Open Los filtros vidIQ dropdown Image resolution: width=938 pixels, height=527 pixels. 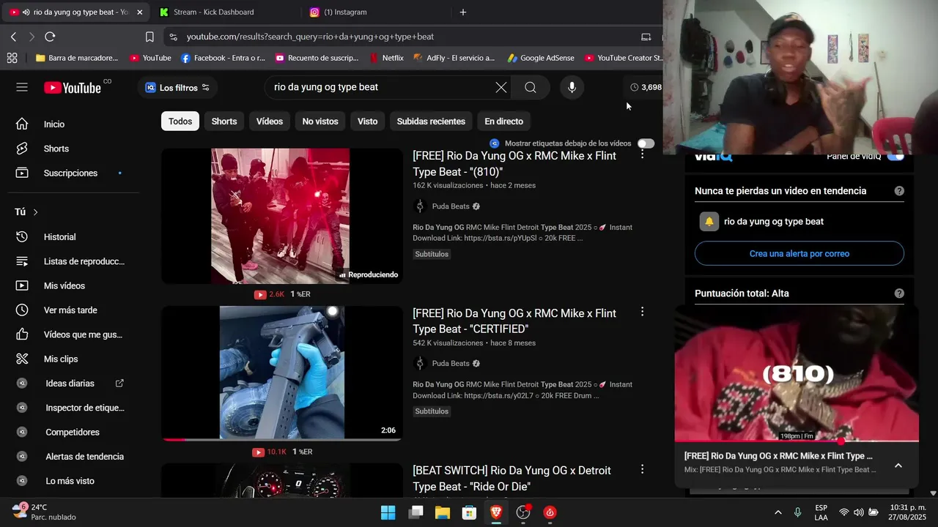pos(178,88)
